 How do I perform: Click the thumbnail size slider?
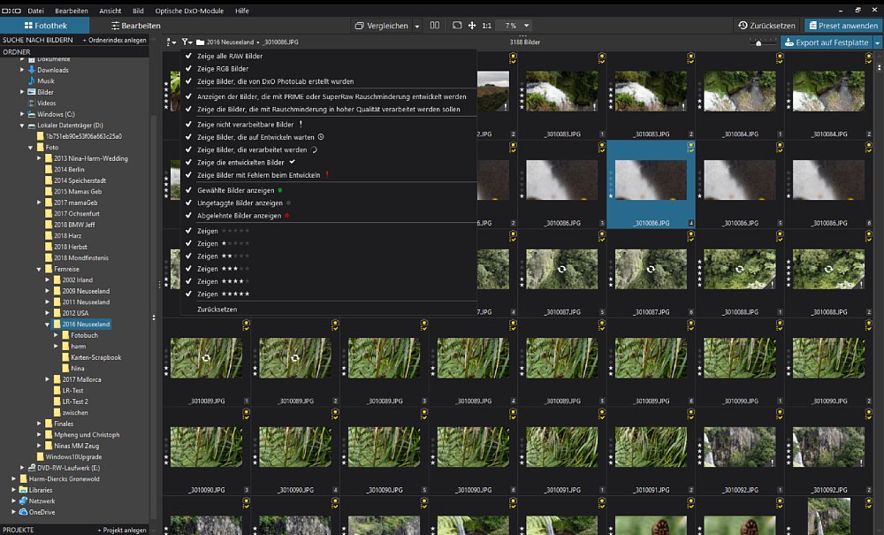(x=763, y=42)
